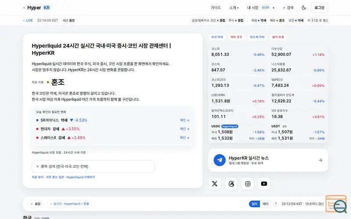This screenshot has height=219, width=351.
Task: Open the YouTube social icon
Action: pos(264,184)
